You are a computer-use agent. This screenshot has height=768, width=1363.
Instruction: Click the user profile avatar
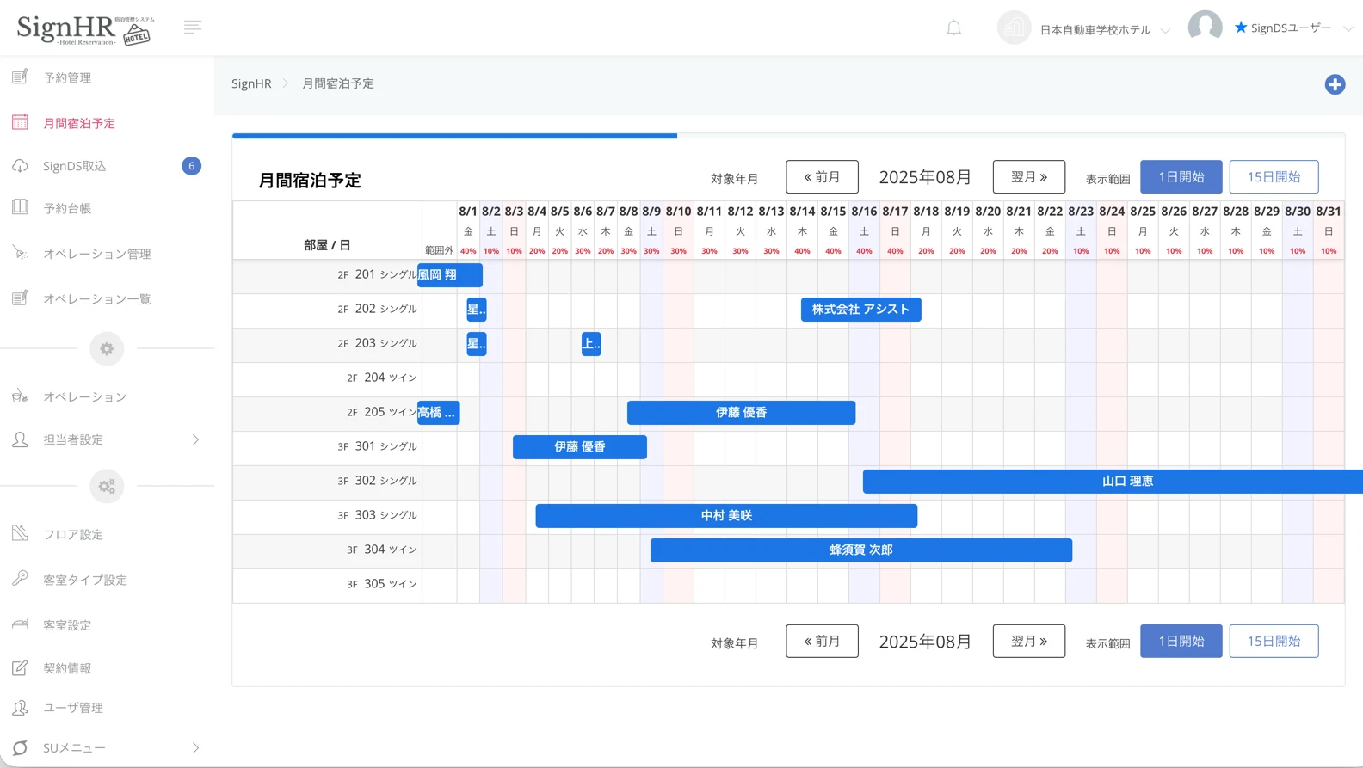coord(1205,28)
